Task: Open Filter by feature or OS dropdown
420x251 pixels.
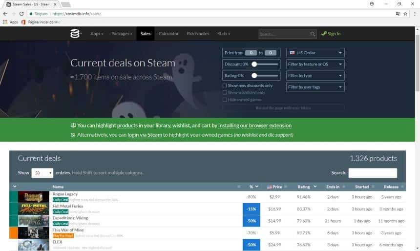Action: click(315, 64)
